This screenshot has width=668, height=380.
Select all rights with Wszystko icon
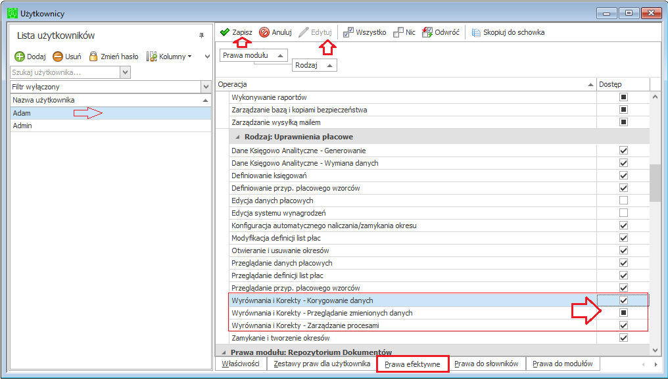click(348, 32)
